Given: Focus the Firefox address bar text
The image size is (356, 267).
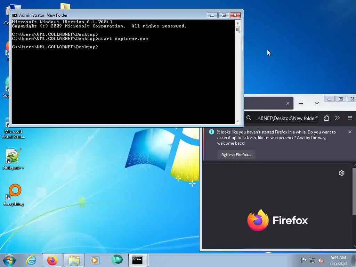Looking at the screenshot, I should point(287,118).
